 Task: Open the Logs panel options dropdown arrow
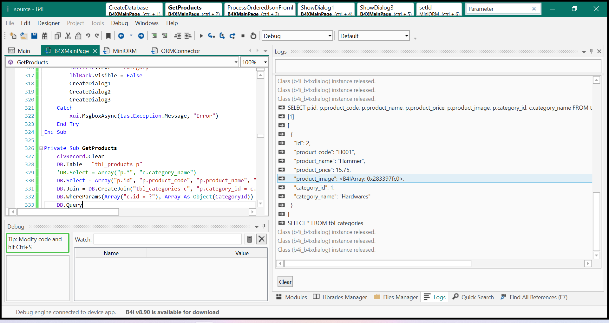584,52
